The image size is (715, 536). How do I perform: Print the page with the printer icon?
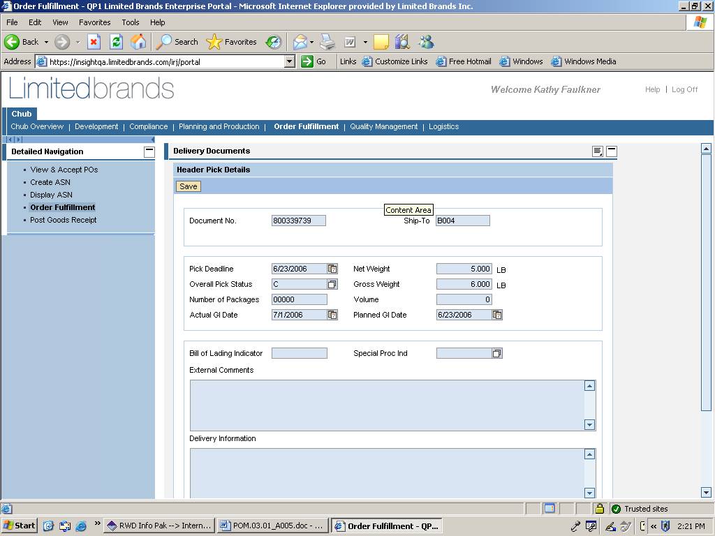(x=327, y=42)
